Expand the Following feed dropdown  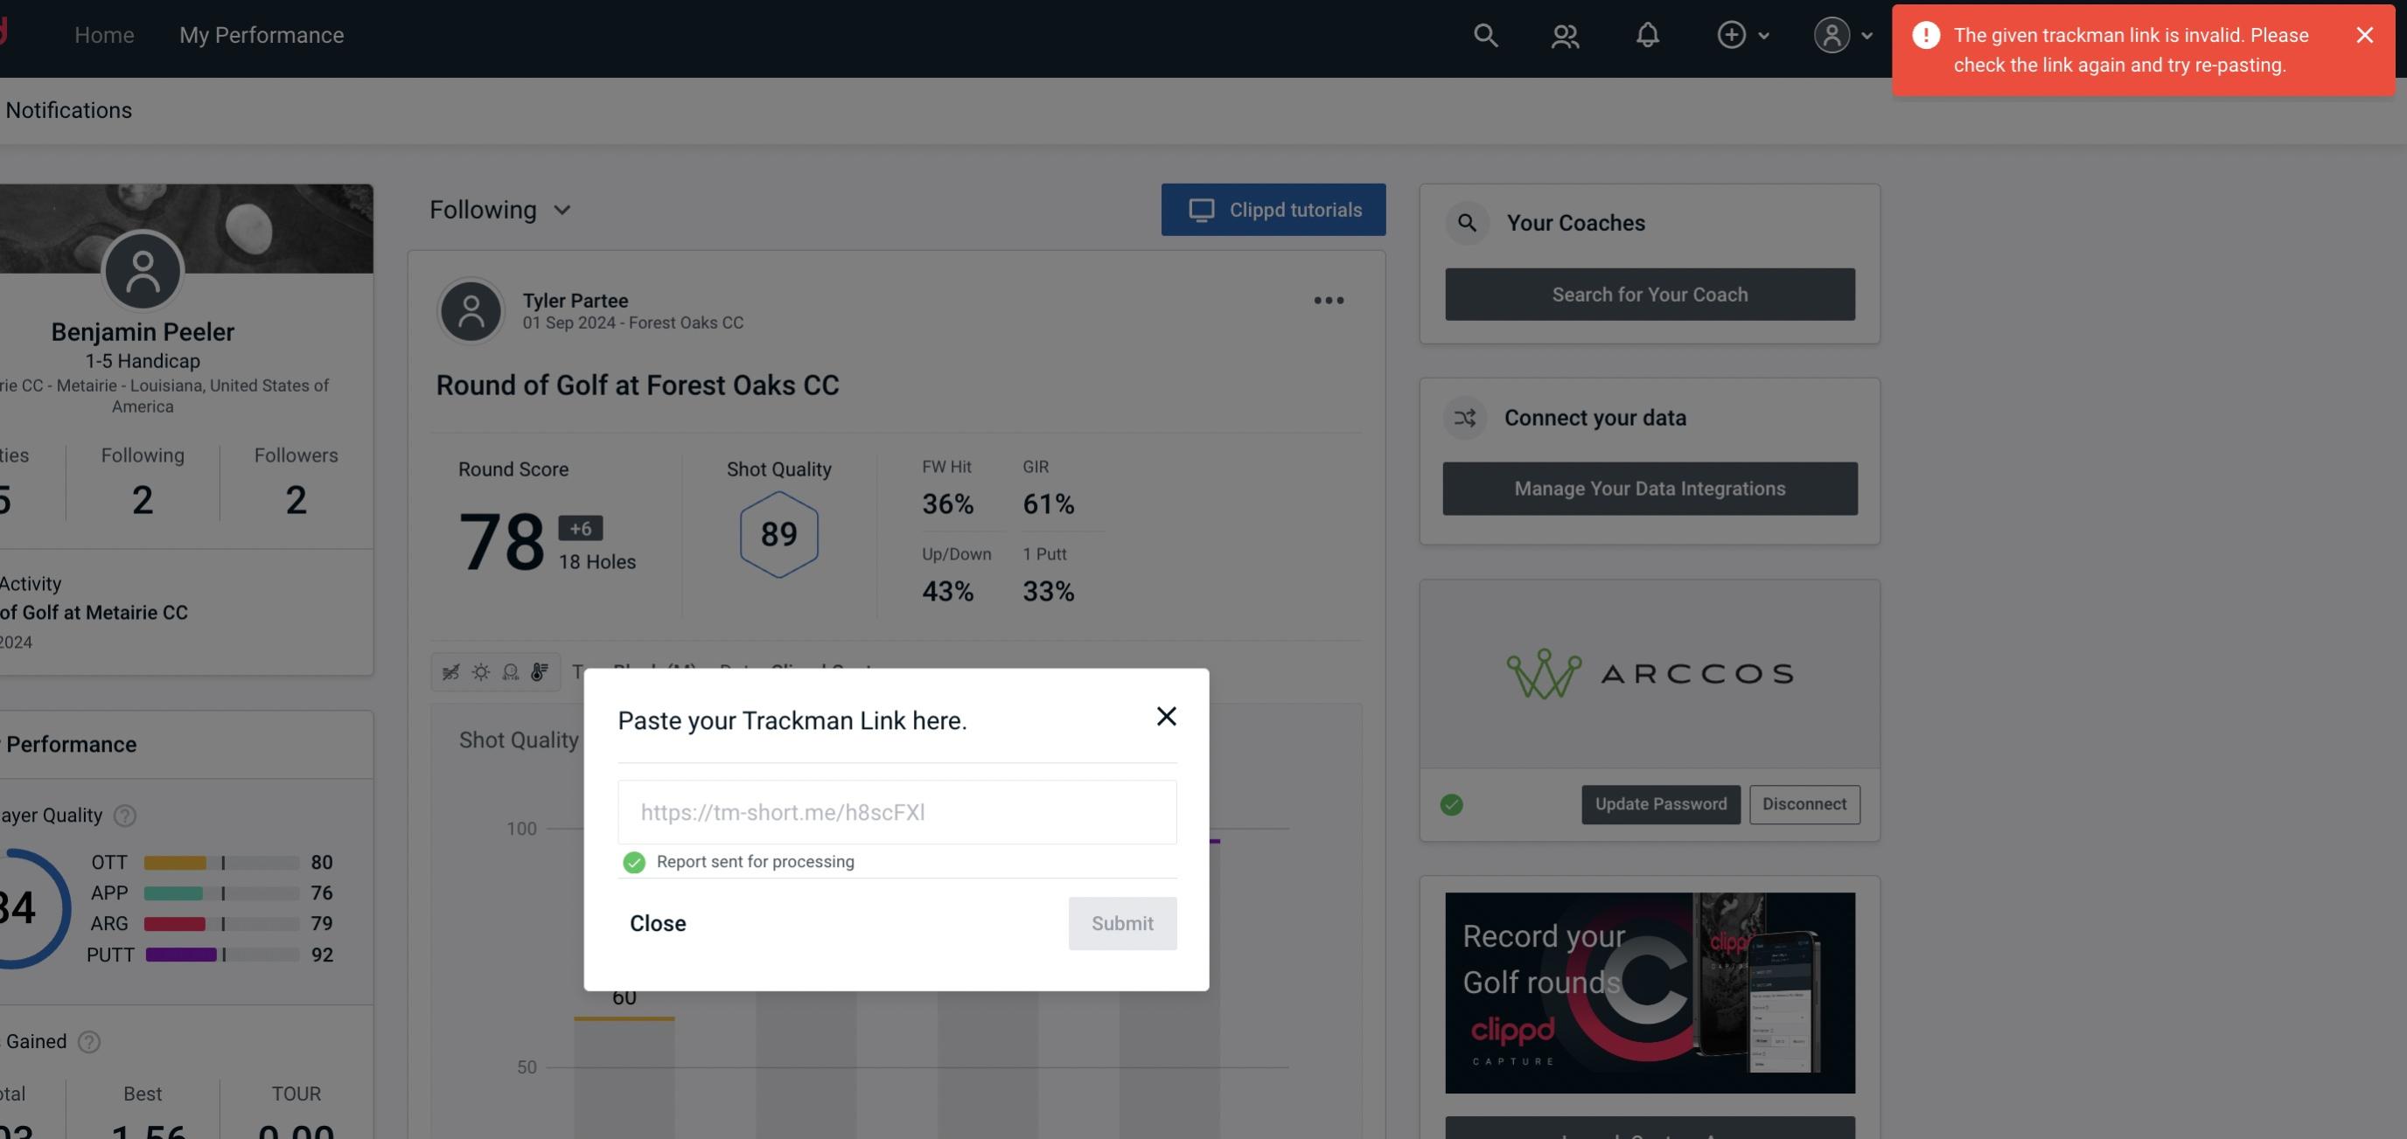502,209
